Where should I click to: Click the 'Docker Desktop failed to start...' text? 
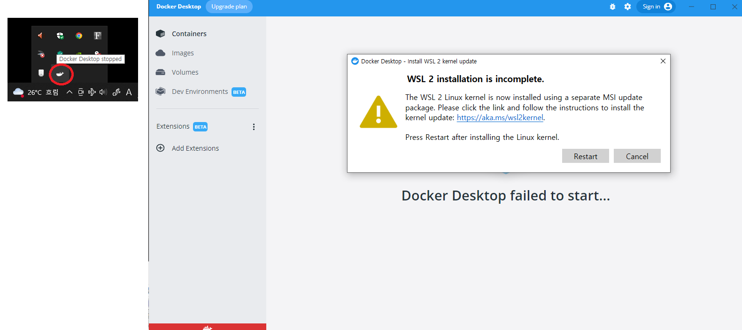[x=506, y=196]
